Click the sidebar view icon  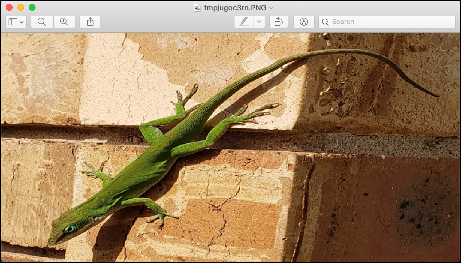pos(13,22)
